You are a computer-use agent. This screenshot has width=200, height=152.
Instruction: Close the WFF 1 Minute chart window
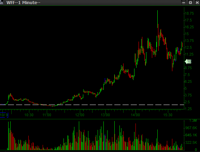click(197, 2)
